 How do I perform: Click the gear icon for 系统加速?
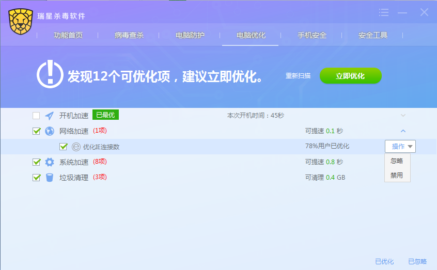50,162
